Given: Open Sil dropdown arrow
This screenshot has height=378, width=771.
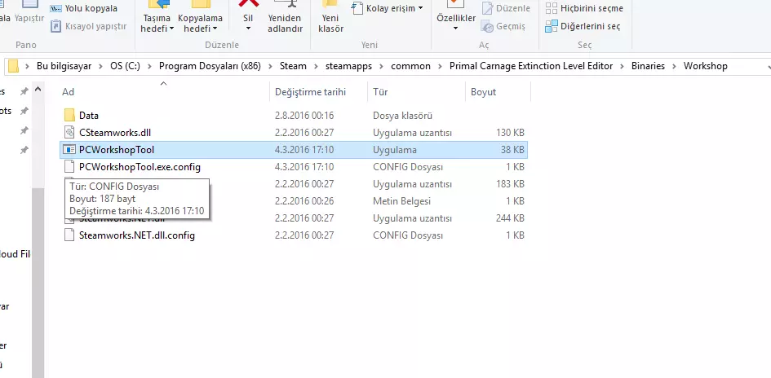Looking at the screenshot, I should point(248,29).
